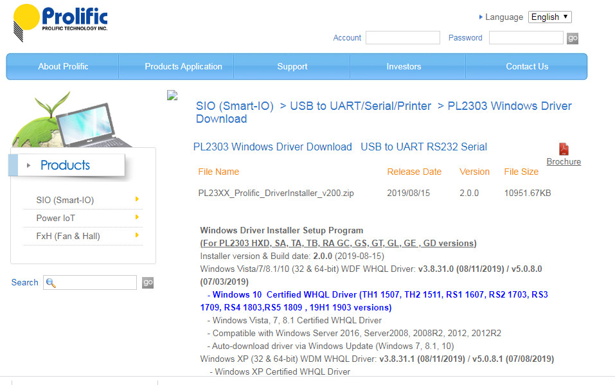Select Power IoT in the Products sidebar

click(x=56, y=218)
